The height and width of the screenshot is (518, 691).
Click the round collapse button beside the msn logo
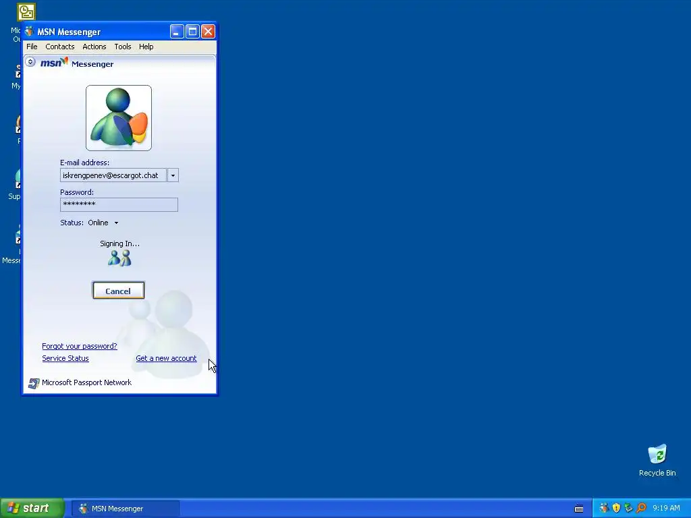30,61
